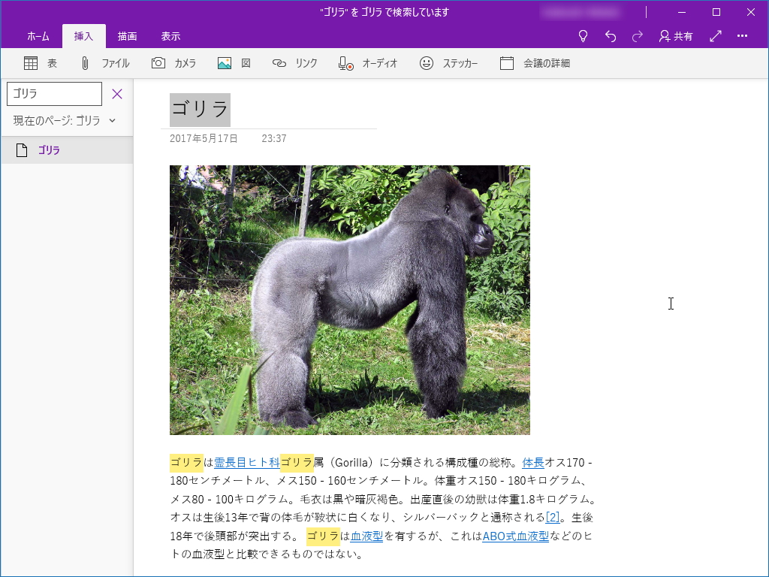Switch to the 描画 ribbon tab

pos(128,35)
